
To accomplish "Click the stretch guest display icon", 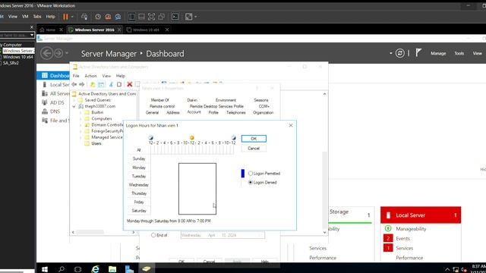I will [x=188, y=17].
